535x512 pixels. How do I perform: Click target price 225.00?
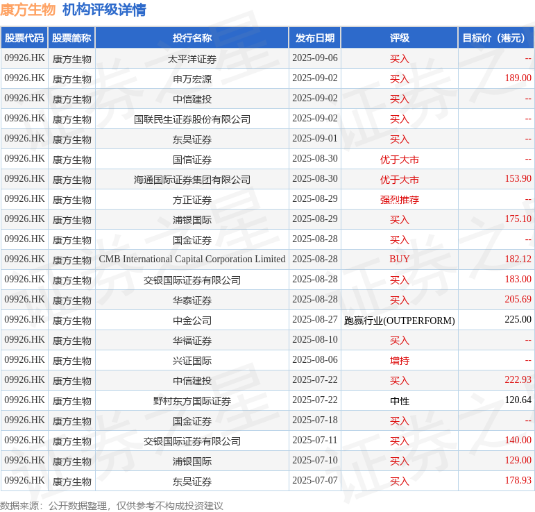(x=518, y=320)
